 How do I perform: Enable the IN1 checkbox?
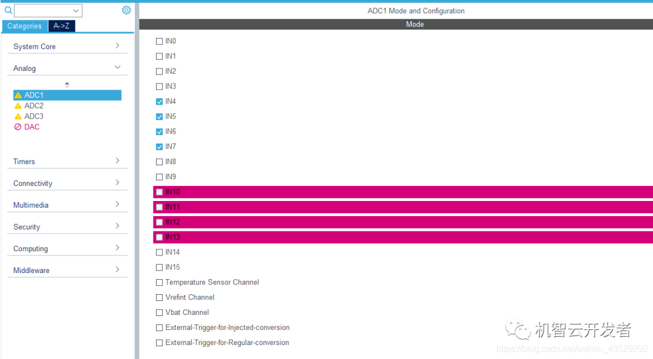159,56
